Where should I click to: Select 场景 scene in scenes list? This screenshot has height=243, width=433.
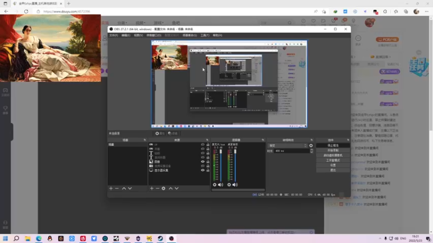pyautogui.click(x=127, y=145)
